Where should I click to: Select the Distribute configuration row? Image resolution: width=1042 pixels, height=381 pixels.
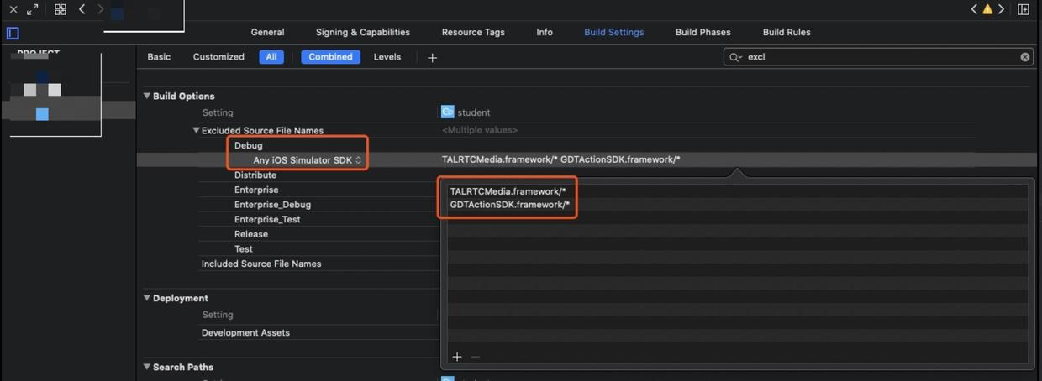(x=255, y=175)
